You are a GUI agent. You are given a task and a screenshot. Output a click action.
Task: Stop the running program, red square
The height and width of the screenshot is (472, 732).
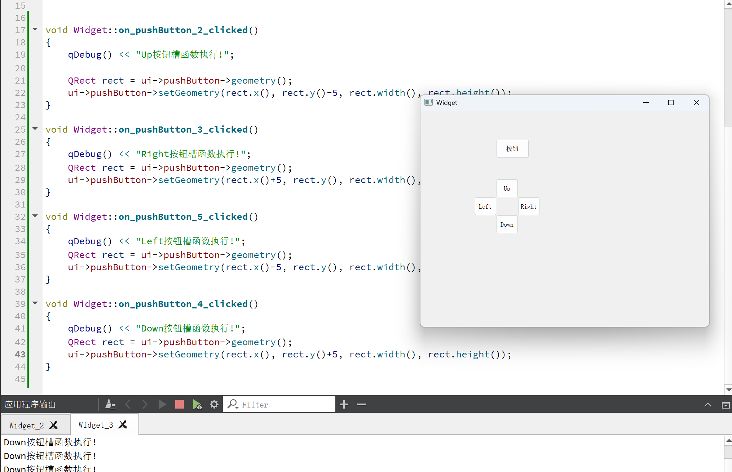[179, 404]
